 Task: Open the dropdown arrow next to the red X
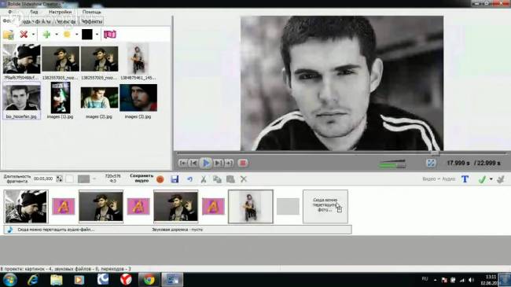33,35
